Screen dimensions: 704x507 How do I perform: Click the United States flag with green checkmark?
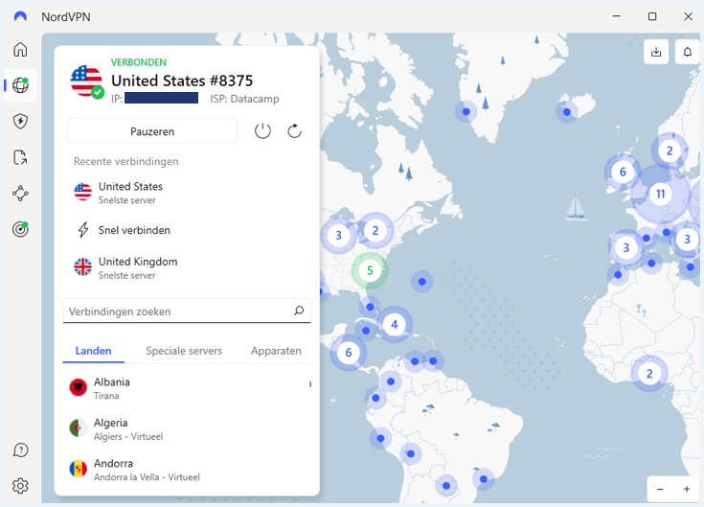86,81
